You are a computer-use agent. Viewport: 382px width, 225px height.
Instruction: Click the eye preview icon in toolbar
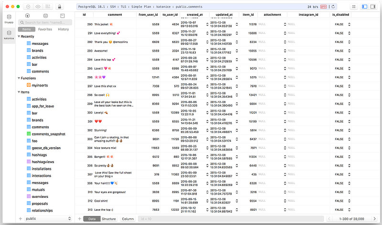(x=38, y=7)
